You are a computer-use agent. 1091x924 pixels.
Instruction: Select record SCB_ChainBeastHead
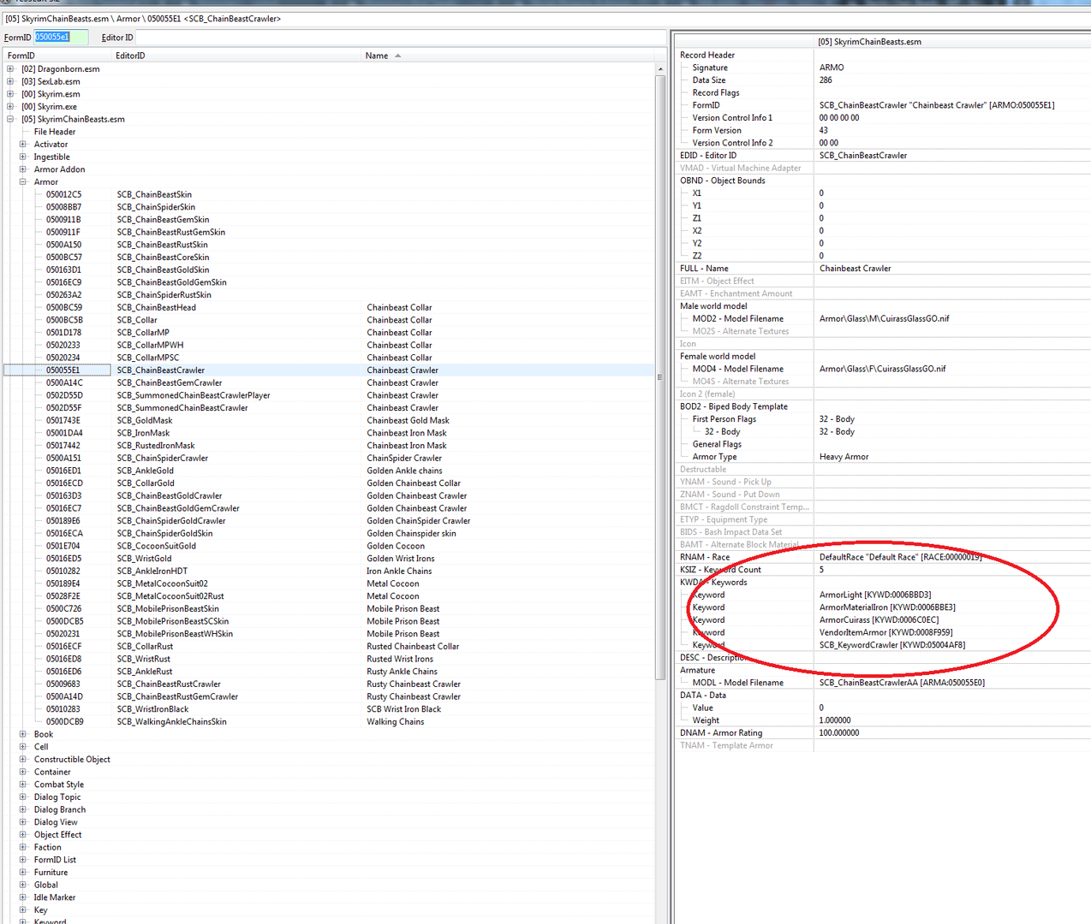[x=157, y=308]
